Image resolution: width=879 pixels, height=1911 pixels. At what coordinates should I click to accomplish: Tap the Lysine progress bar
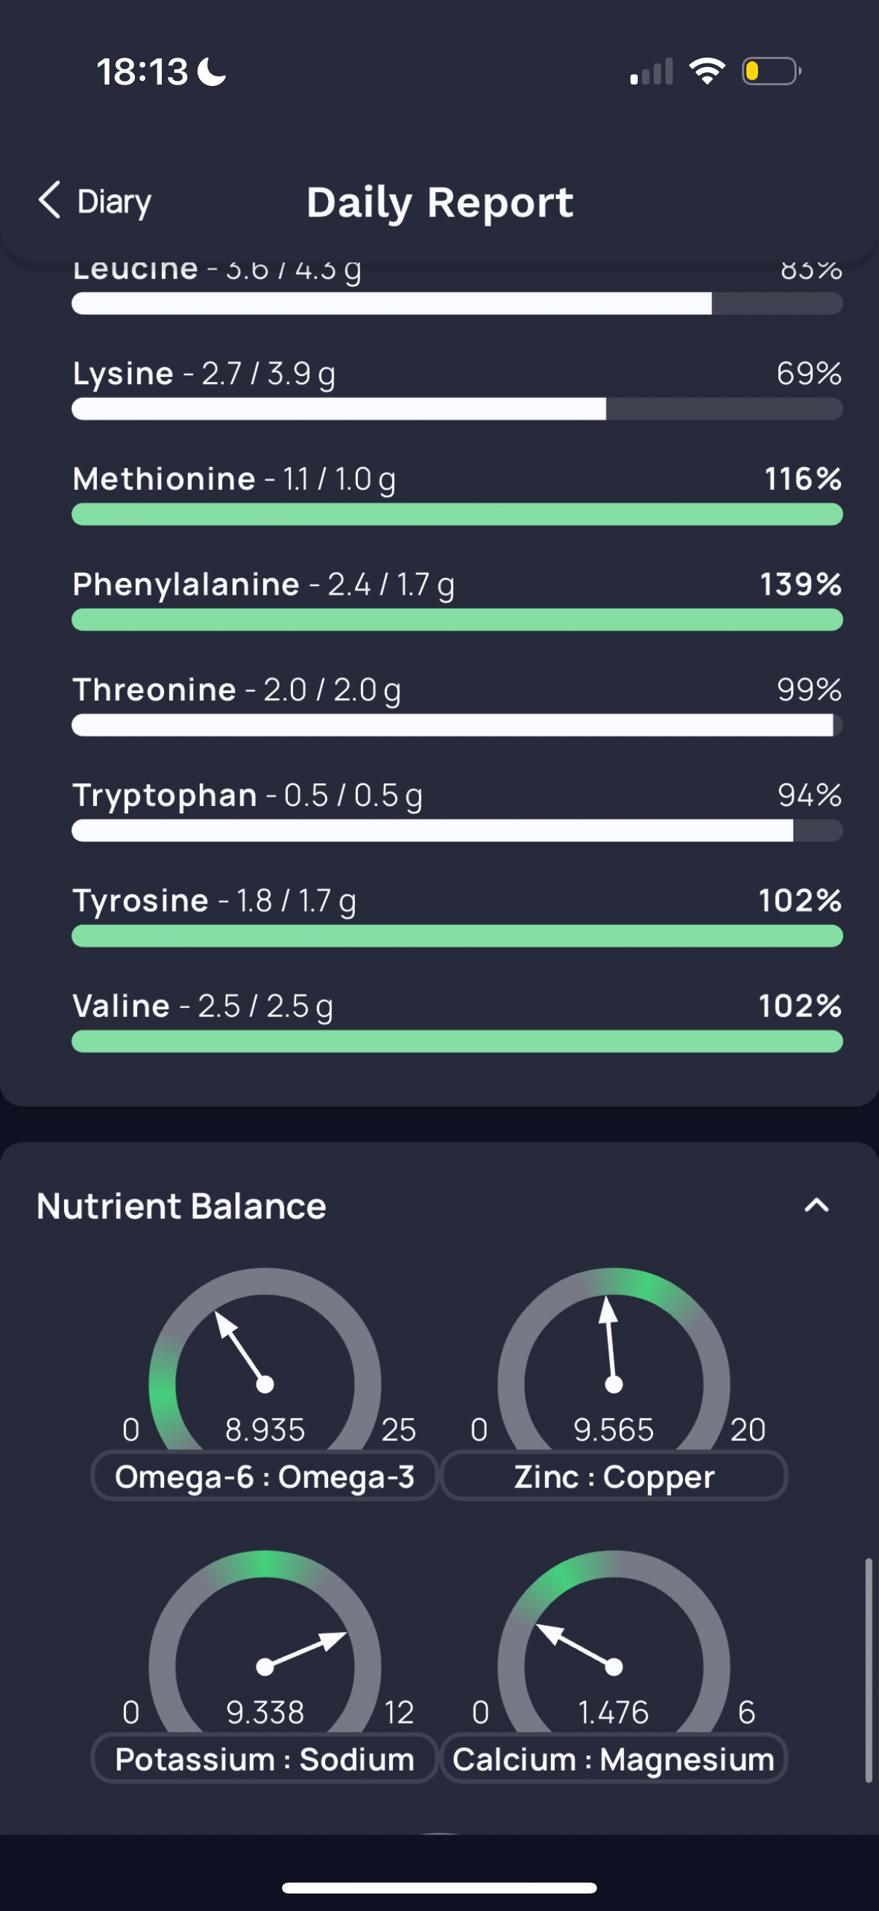(x=457, y=409)
